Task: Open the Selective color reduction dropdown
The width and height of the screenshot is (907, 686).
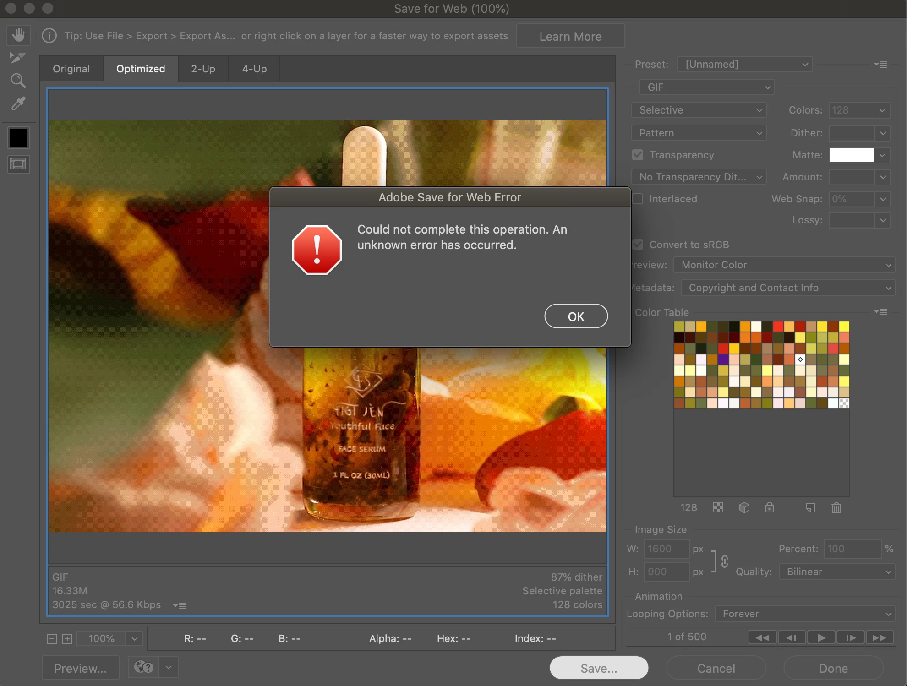Action: pos(699,110)
